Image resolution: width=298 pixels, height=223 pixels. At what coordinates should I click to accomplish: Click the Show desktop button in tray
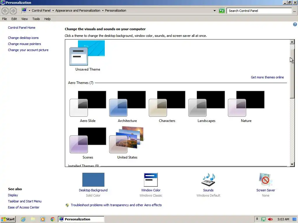tap(295, 219)
